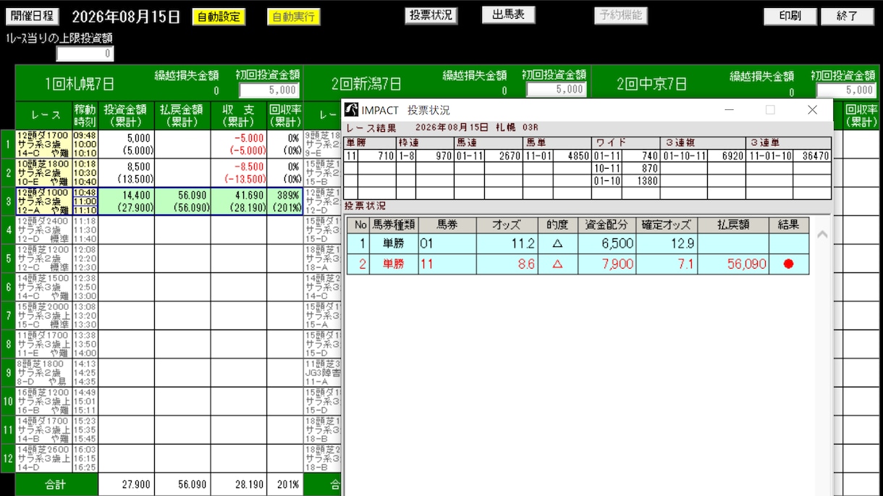
Task: Select Sapporo race 6 row 14頭芝1500
Action: pos(43,287)
